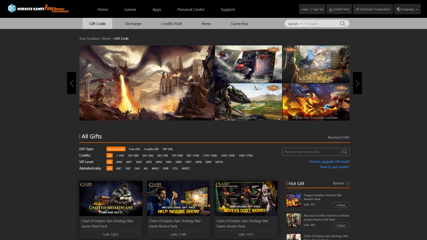Expand the Games search category dropdown

pyautogui.click(x=295, y=24)
